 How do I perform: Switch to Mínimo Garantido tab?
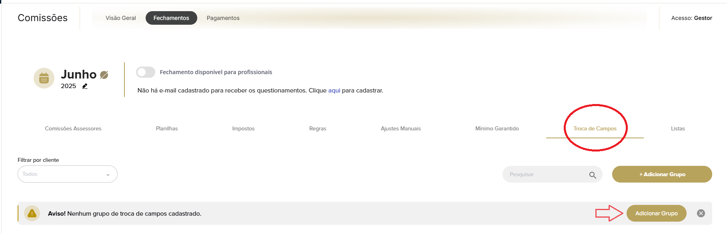(x=497, y=128)
